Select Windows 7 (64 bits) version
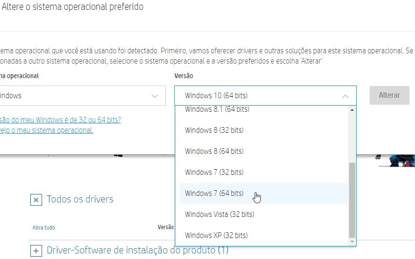Image resolution: width=415 pixels, height=259 pixels. tap(264, 194)
